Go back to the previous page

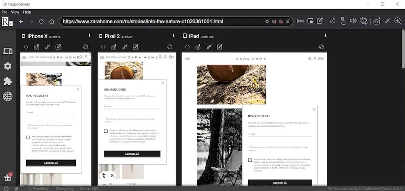pyautogui.click(x=21, y=21)
